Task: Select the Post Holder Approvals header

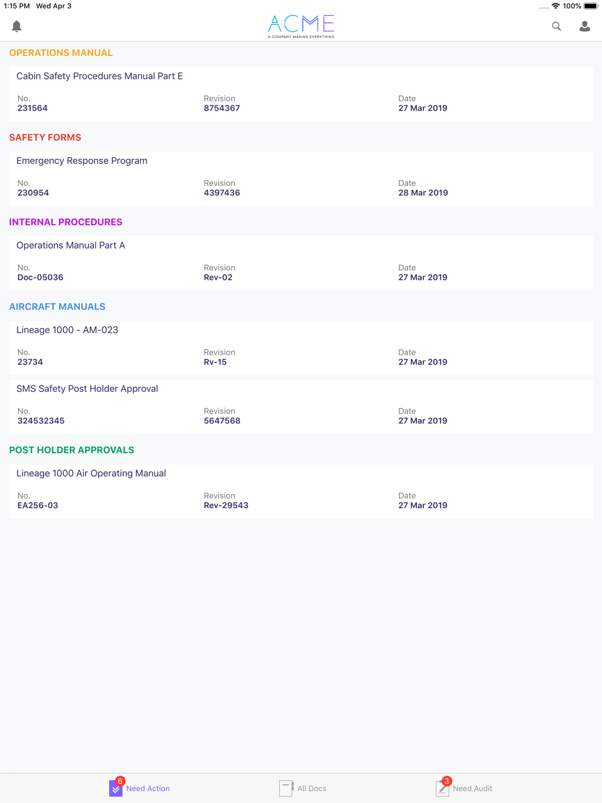Action: [x=72, y=450]
